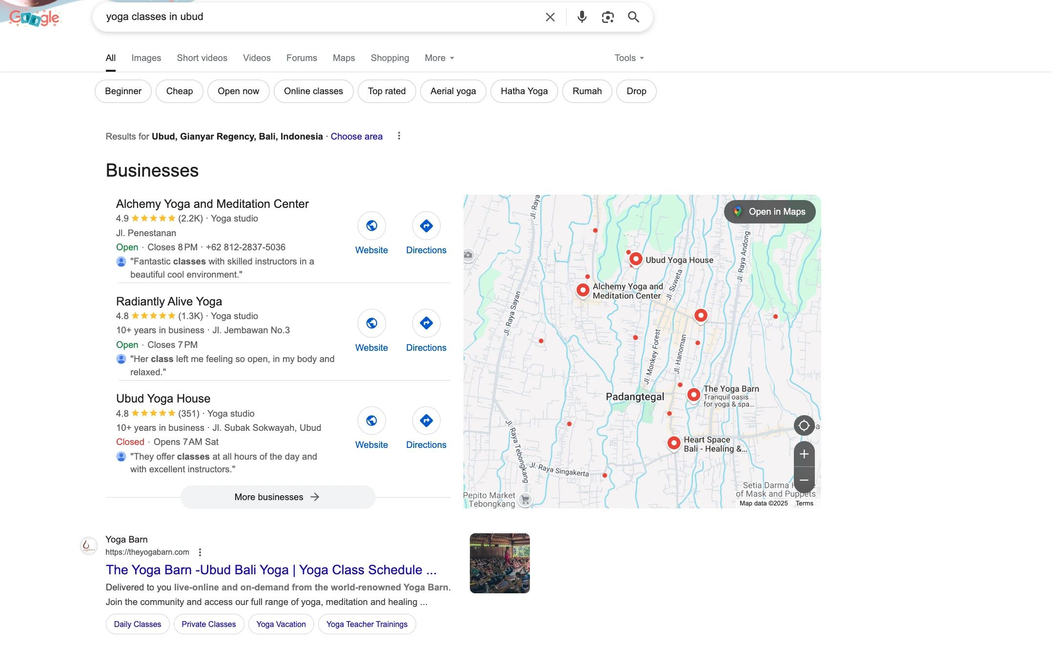Apply the Rumah filter chip
This screenshot has height=646, width=1051.
(587, 91)
